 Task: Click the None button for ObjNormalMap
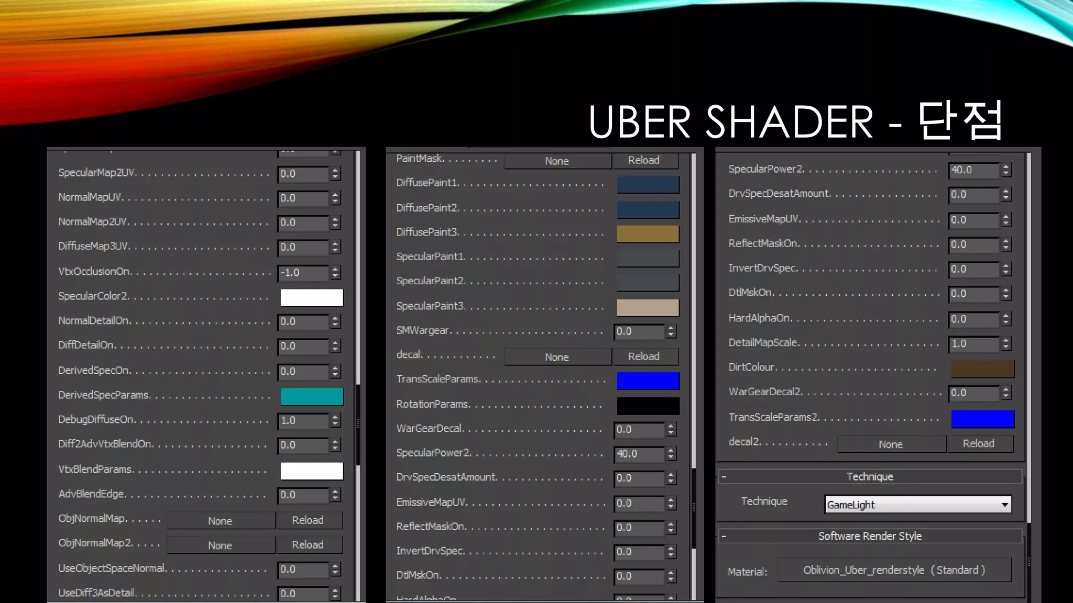pyautogui.click(x=221, y=521)
